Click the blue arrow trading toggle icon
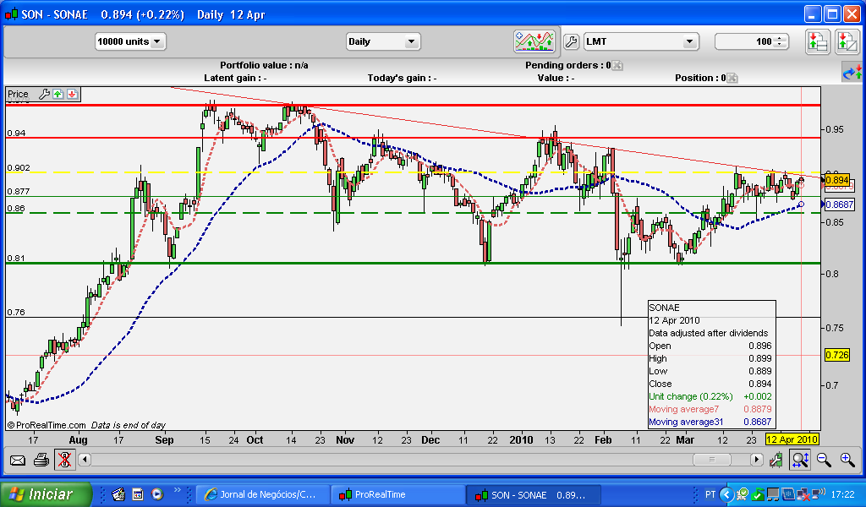Image resolution: width=866 pixels, height=507 pixels. pyautogui.click(x=852, y=73)
